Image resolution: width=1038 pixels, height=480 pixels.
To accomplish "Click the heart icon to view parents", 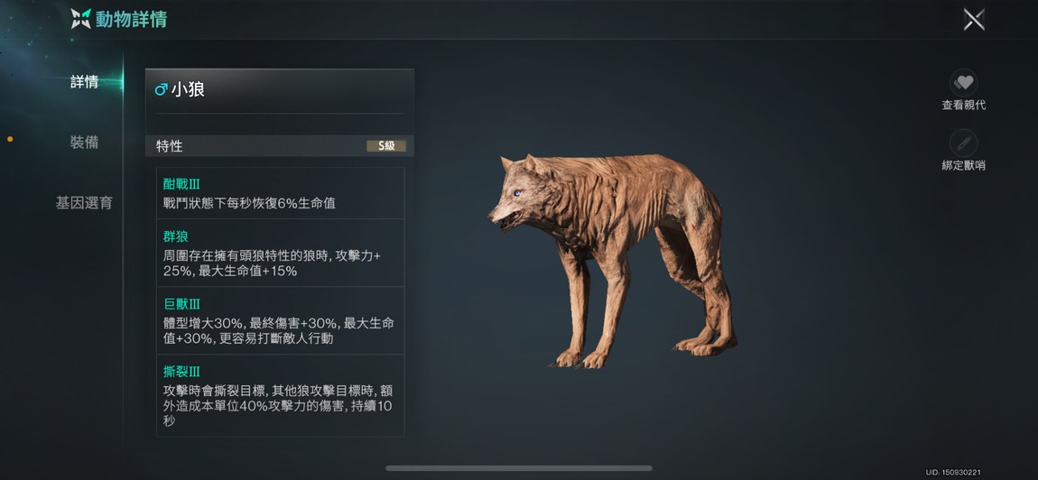I will click(963, 83).
